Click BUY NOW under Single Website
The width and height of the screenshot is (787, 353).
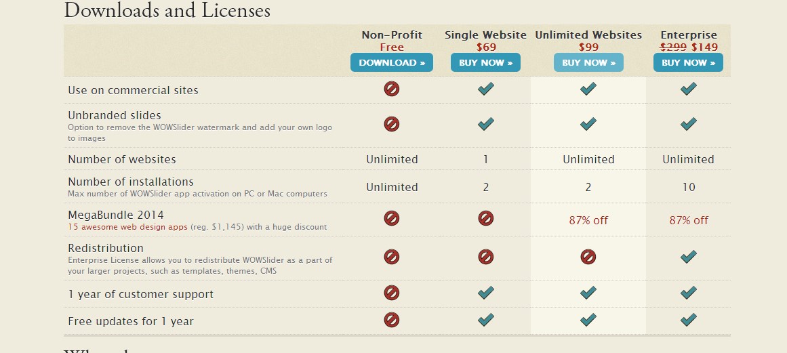pyautogui.click(x=485, y=63)
